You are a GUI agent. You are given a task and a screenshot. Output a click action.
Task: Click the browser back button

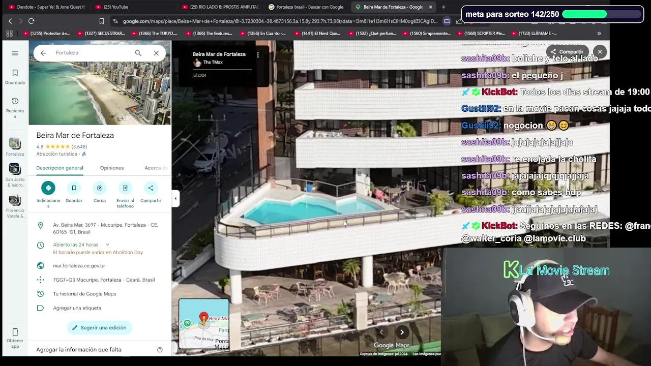10,21
